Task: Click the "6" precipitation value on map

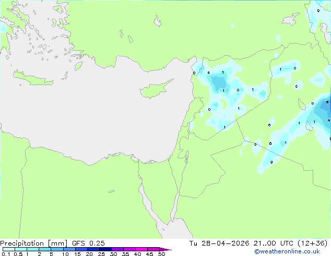Action: pos(327,102)
